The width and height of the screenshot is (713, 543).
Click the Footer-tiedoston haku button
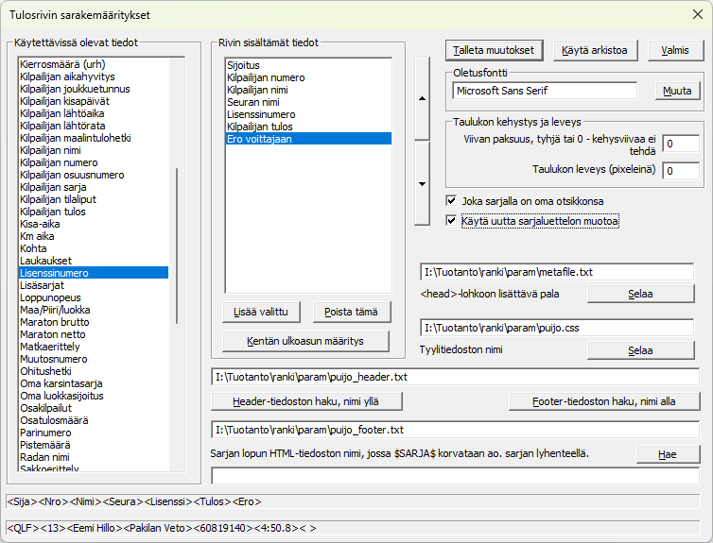(603, 401)
